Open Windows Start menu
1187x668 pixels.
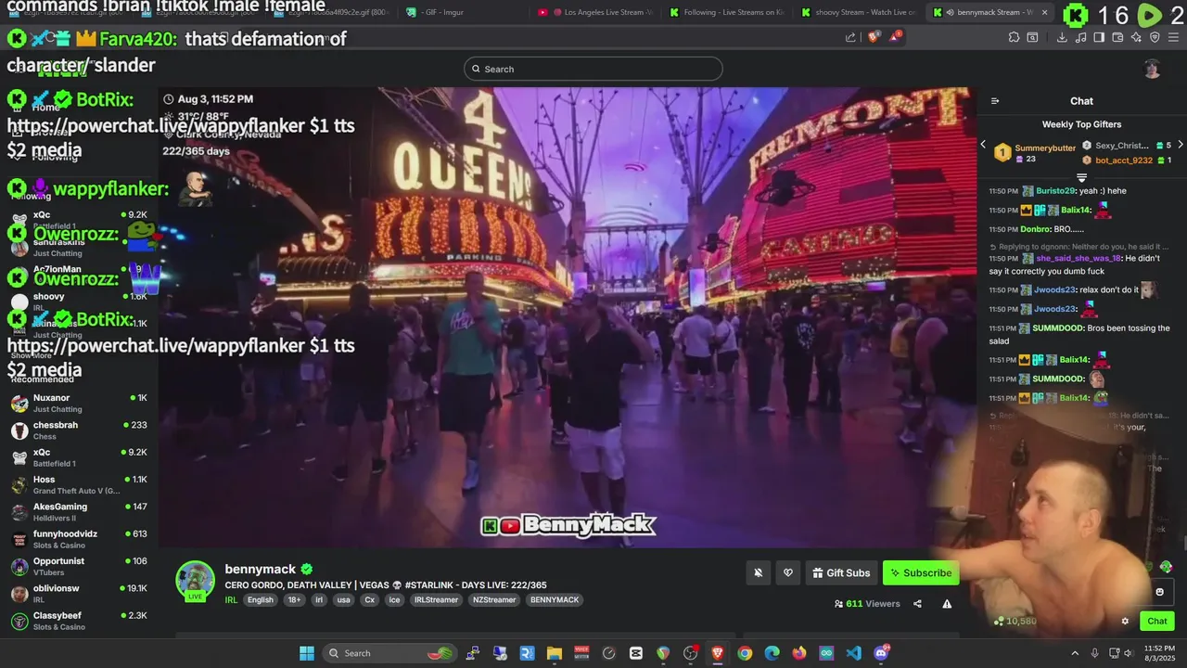pyautogui.click(x=307, y=653)
